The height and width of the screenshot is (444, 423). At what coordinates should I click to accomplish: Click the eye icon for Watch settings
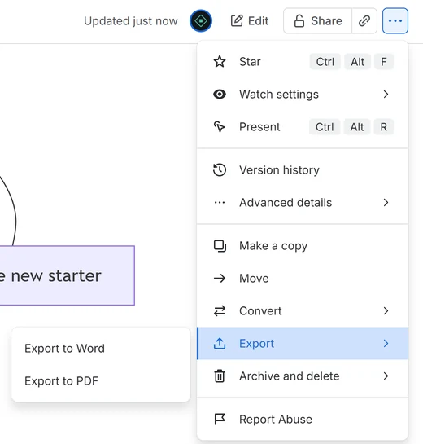click(x=220, y=94)
